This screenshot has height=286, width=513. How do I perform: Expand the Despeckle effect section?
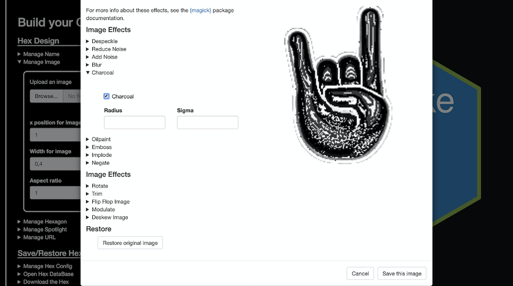tap(104, 41)
